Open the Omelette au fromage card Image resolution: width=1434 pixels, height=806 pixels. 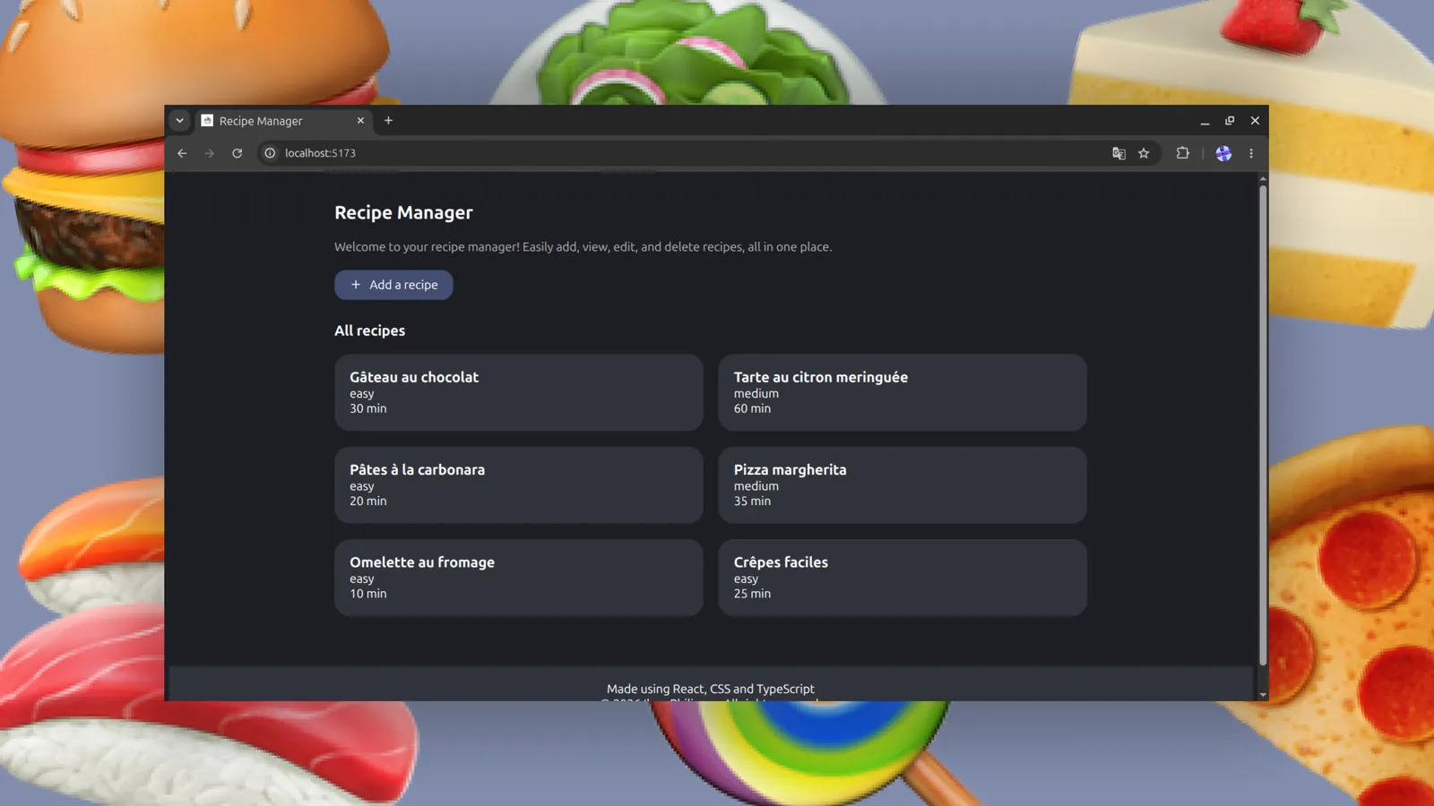click(518, 578)
